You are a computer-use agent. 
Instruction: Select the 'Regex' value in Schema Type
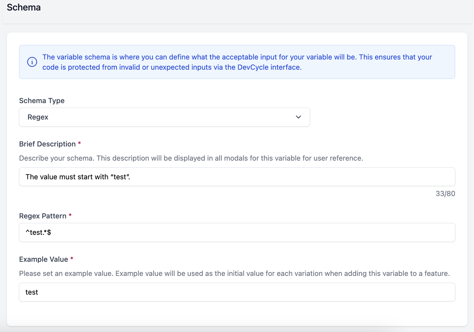38,117
